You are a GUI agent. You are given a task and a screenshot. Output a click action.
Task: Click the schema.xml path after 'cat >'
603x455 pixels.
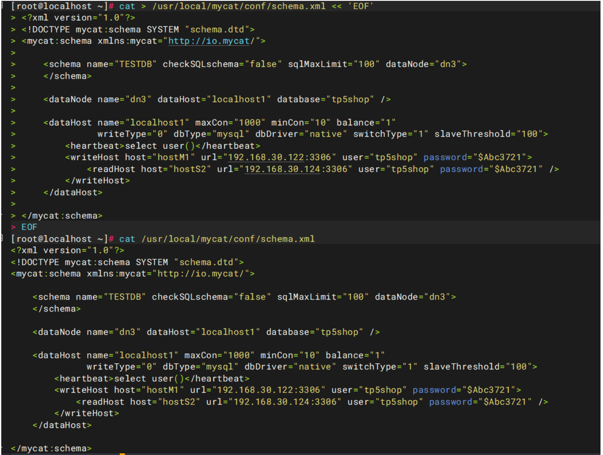click(239, 6)
